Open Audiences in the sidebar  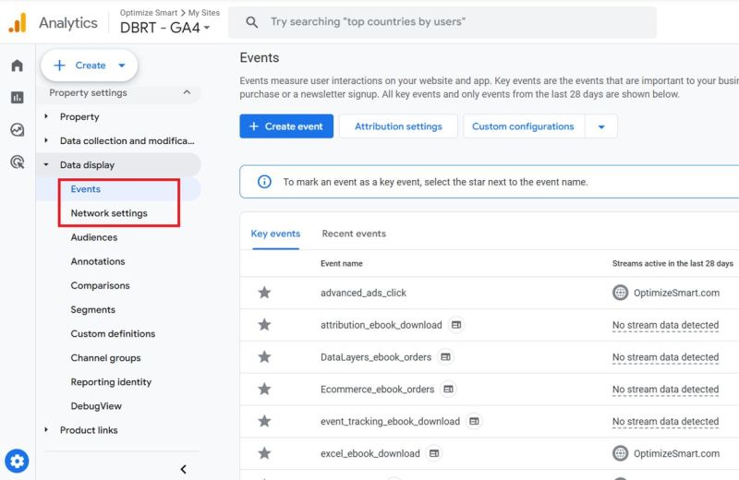tap(94, 237)
